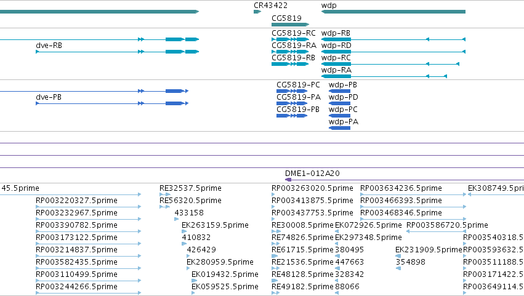Click RP003173122.5prime label
Viewport: 524px width, 296px height.
pyautogui.click(x=76, y=238)
